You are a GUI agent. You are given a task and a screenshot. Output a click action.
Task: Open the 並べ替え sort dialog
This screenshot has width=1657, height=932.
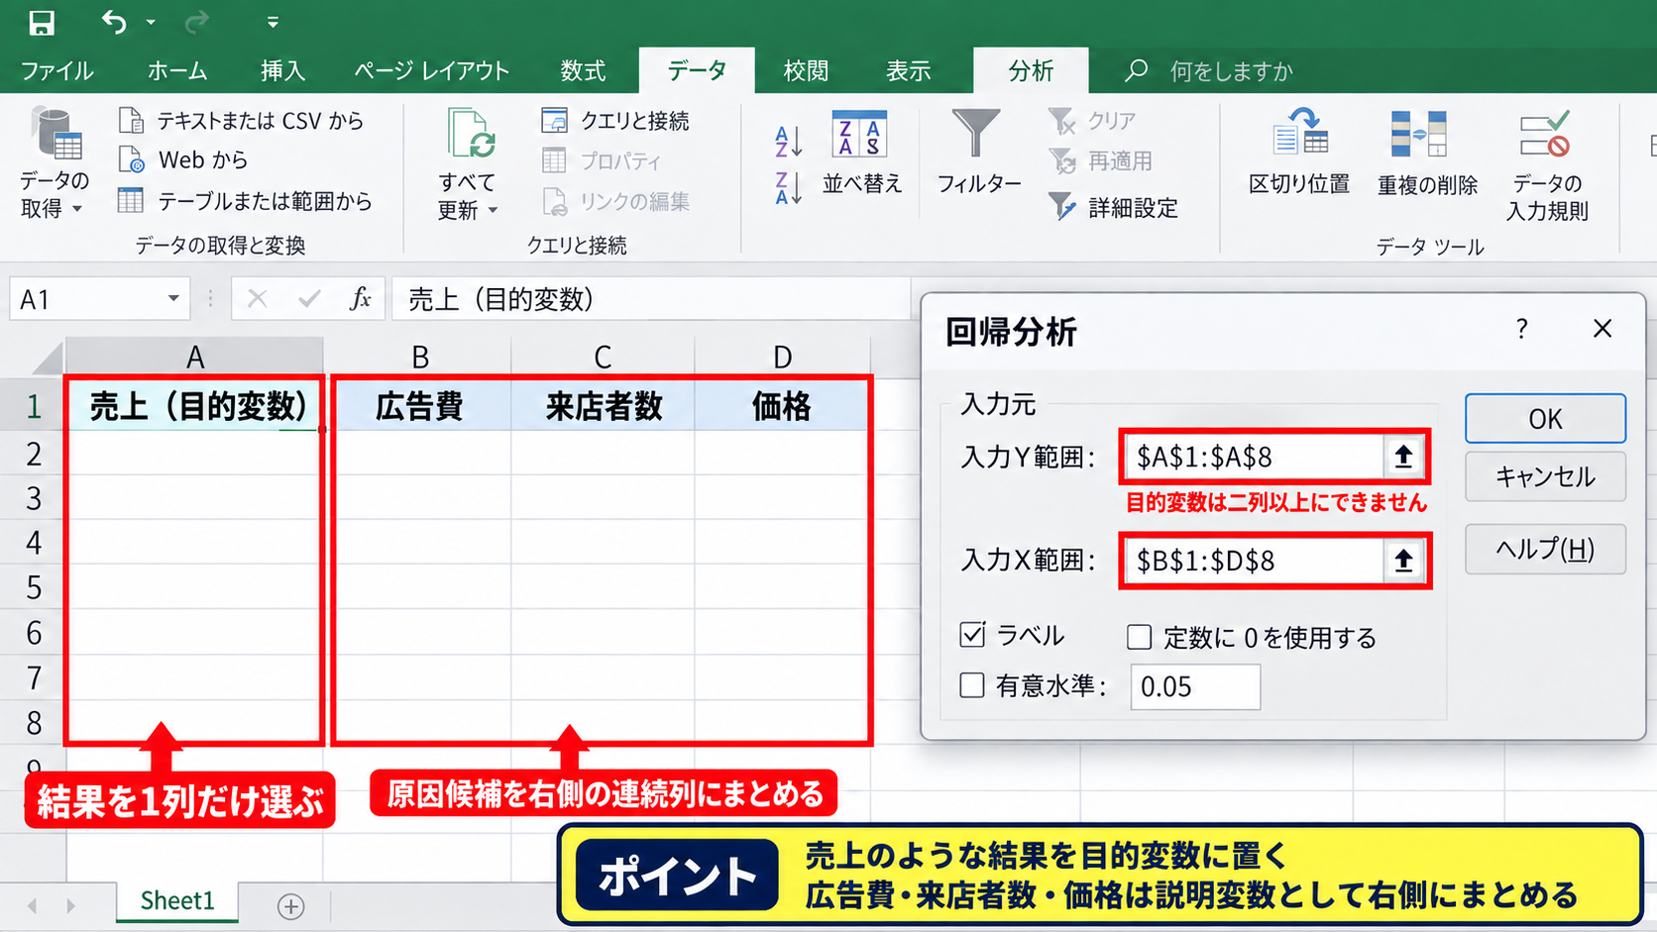pos(861,152)
